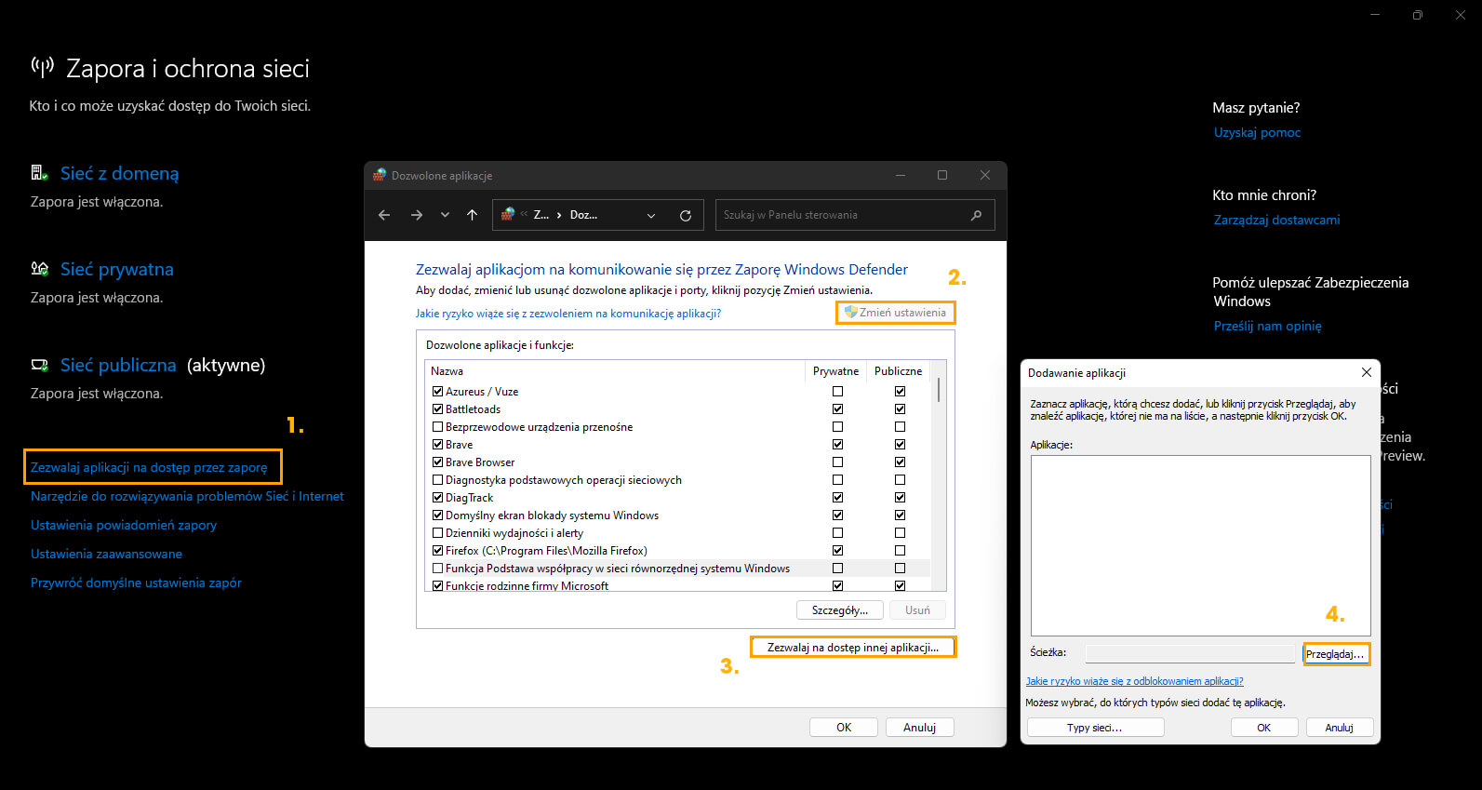
Task: Click Zezwalaj aplikacji na dostęp przez zaporę
Action: pos(149,467)
